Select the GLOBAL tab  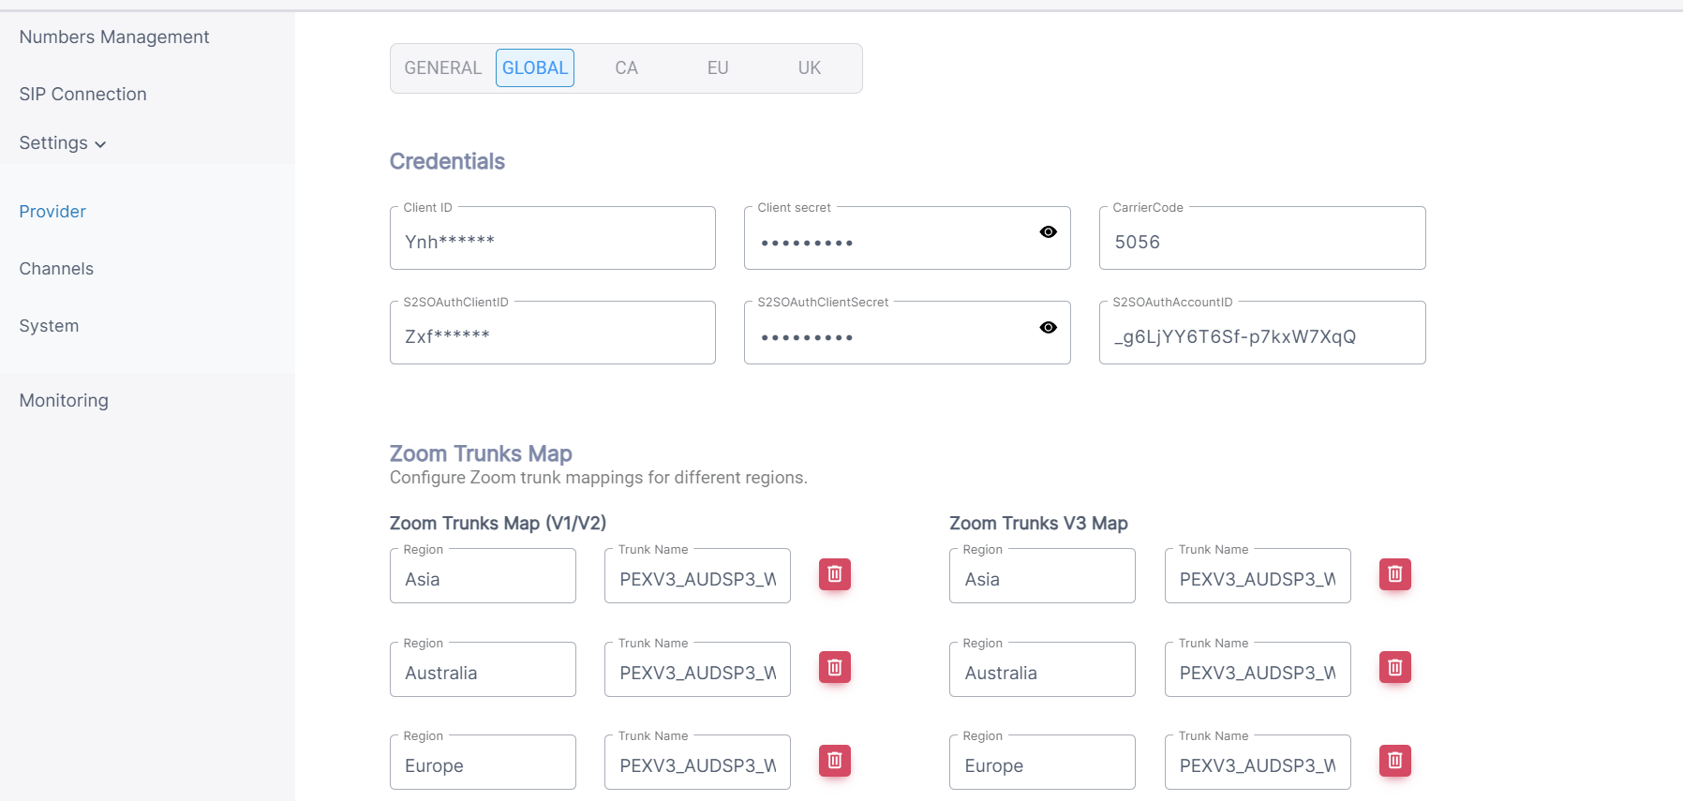[x=534, y=68]
